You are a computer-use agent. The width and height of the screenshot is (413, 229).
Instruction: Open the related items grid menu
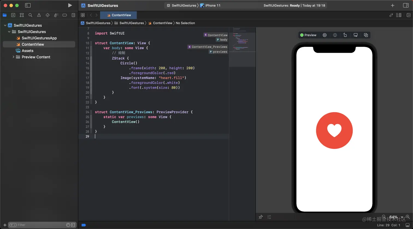click(x=83, y=15)
